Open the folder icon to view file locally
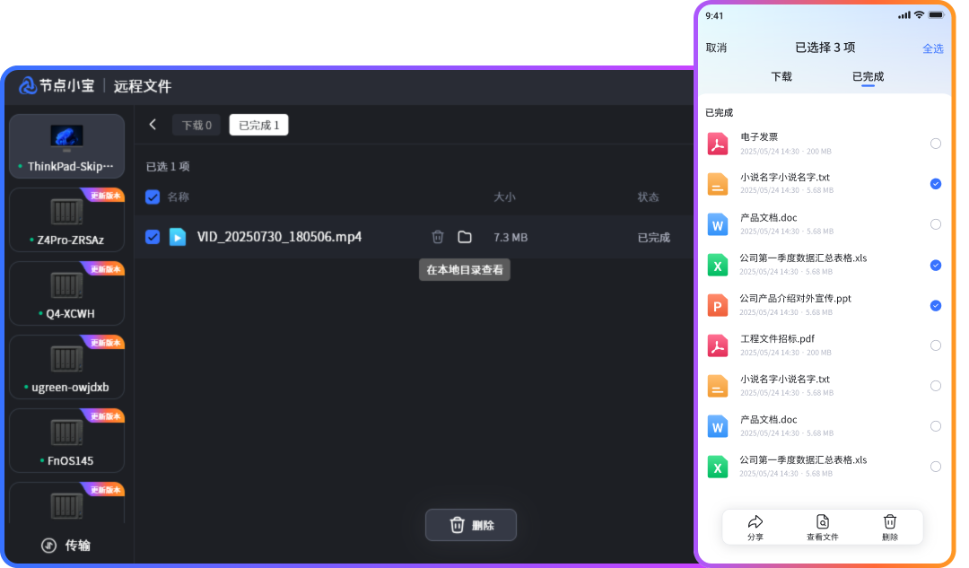 tap(465, 237)
